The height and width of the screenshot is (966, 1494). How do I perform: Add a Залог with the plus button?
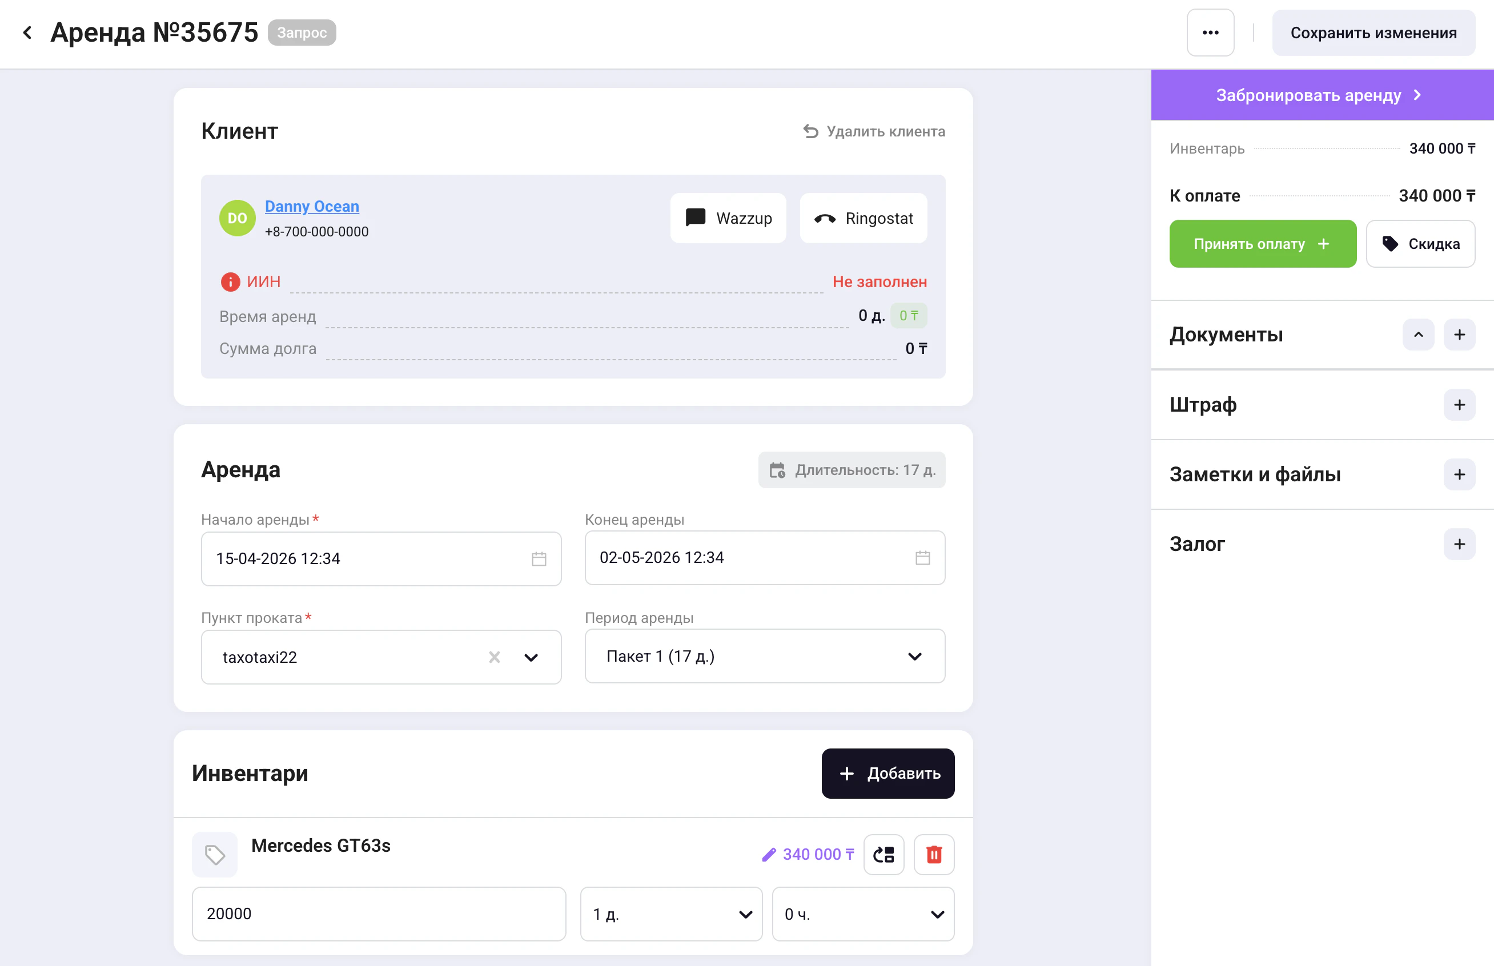click(x=1459, y=544)
